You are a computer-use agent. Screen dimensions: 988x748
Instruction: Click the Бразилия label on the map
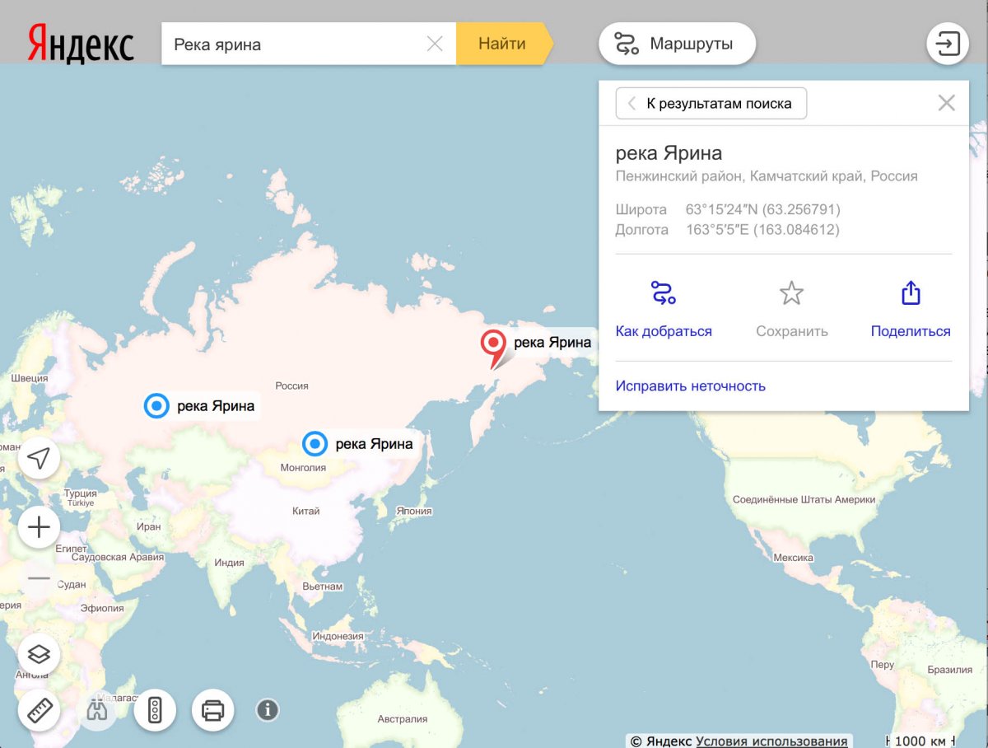point(949,670)
